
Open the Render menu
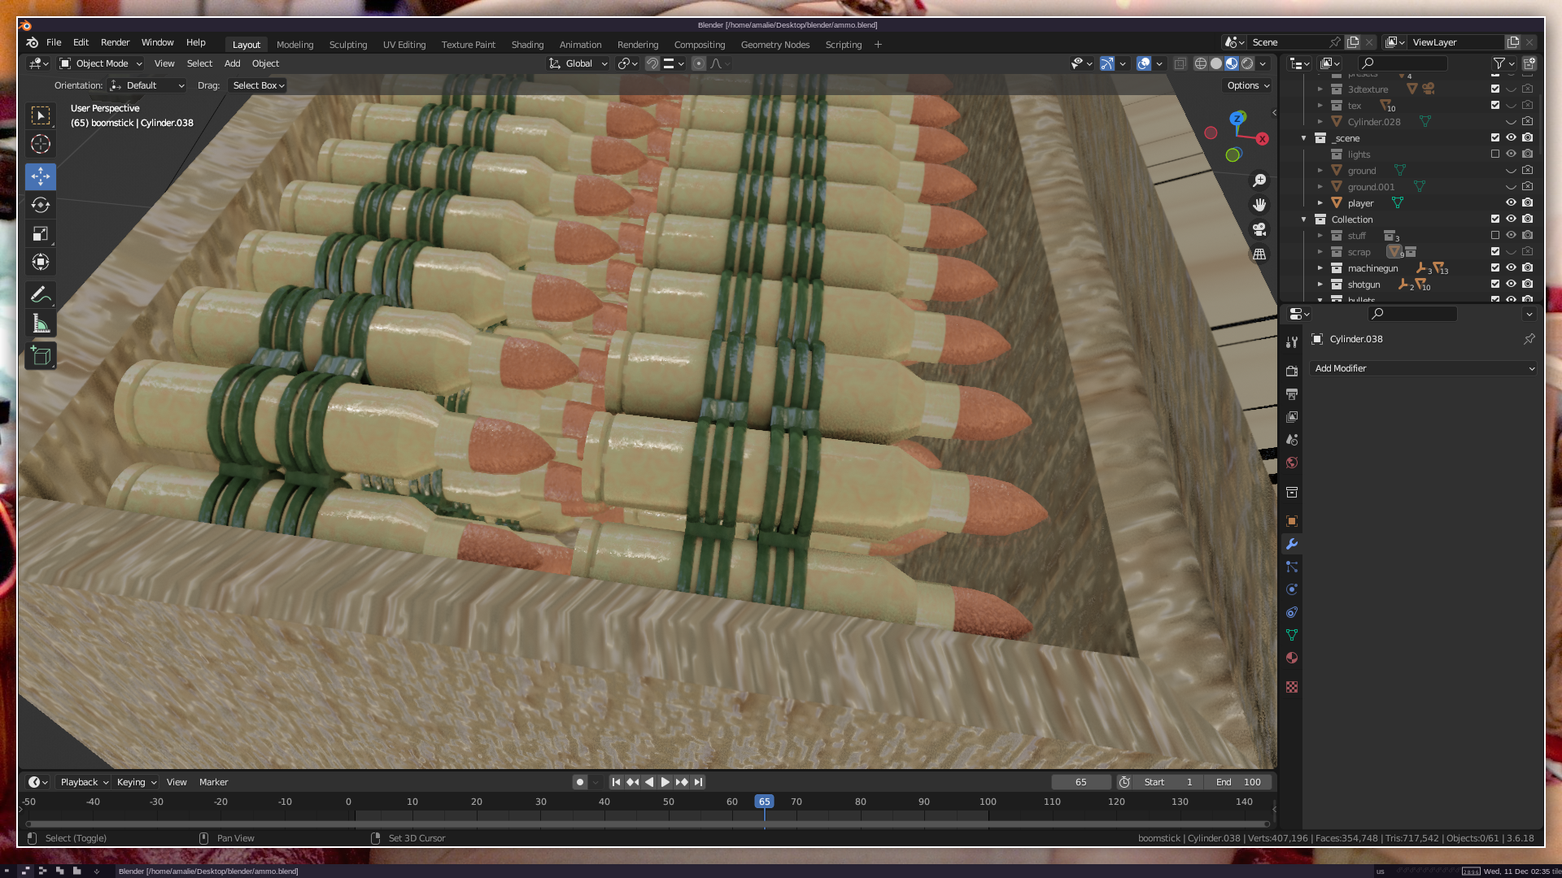click(x=115, y=42)
